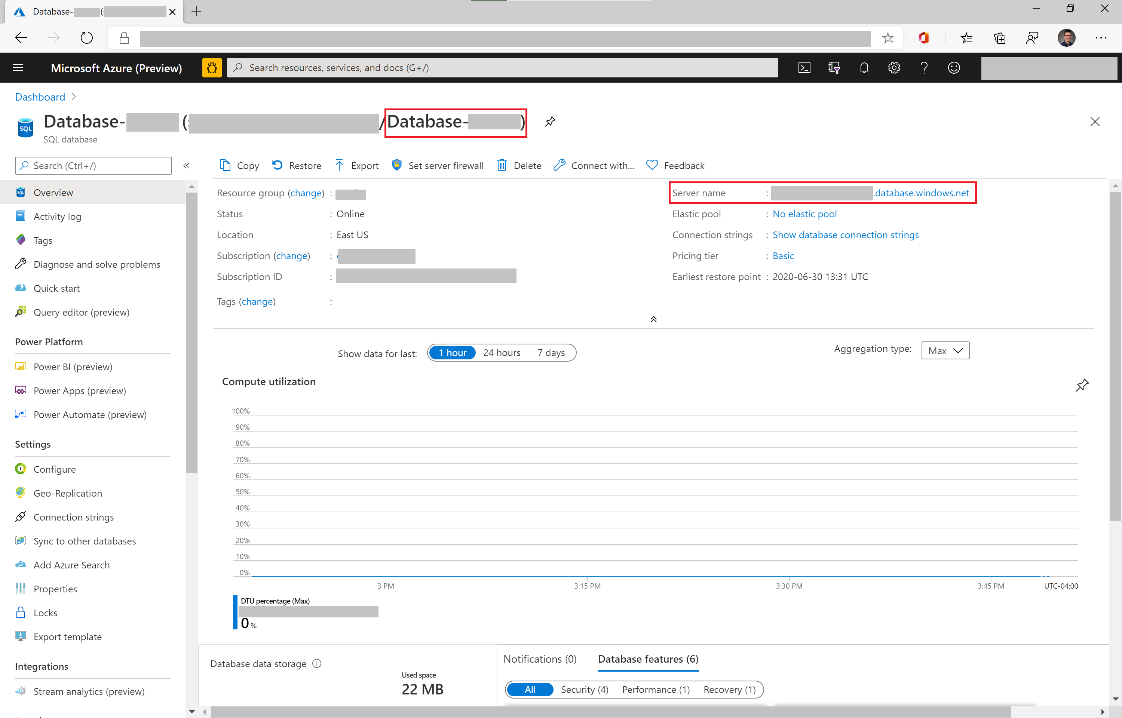1122x718 pixels.
Task: Collapse the left navigation menu
Action: click(x=187, y=166)
